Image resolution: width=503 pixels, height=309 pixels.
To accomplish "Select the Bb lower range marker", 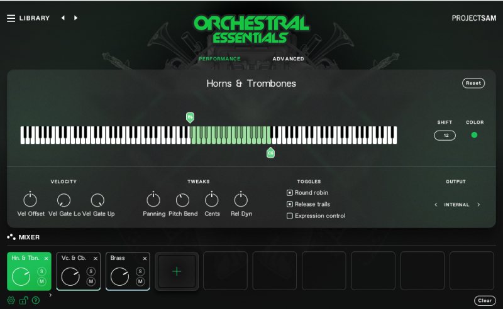I will [x=190, y=117].
